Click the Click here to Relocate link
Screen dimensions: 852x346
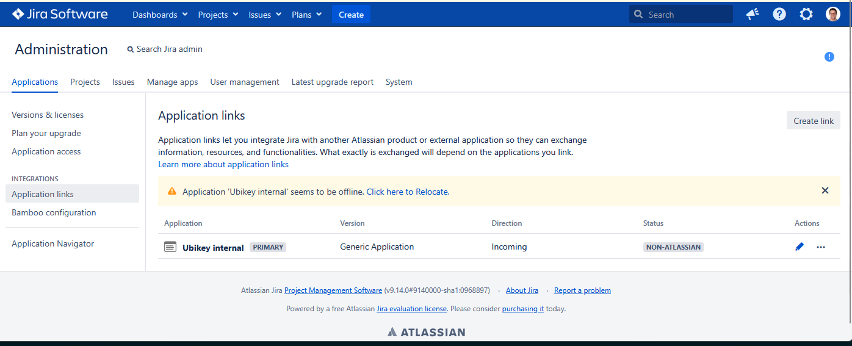click(x=408, y=192)
